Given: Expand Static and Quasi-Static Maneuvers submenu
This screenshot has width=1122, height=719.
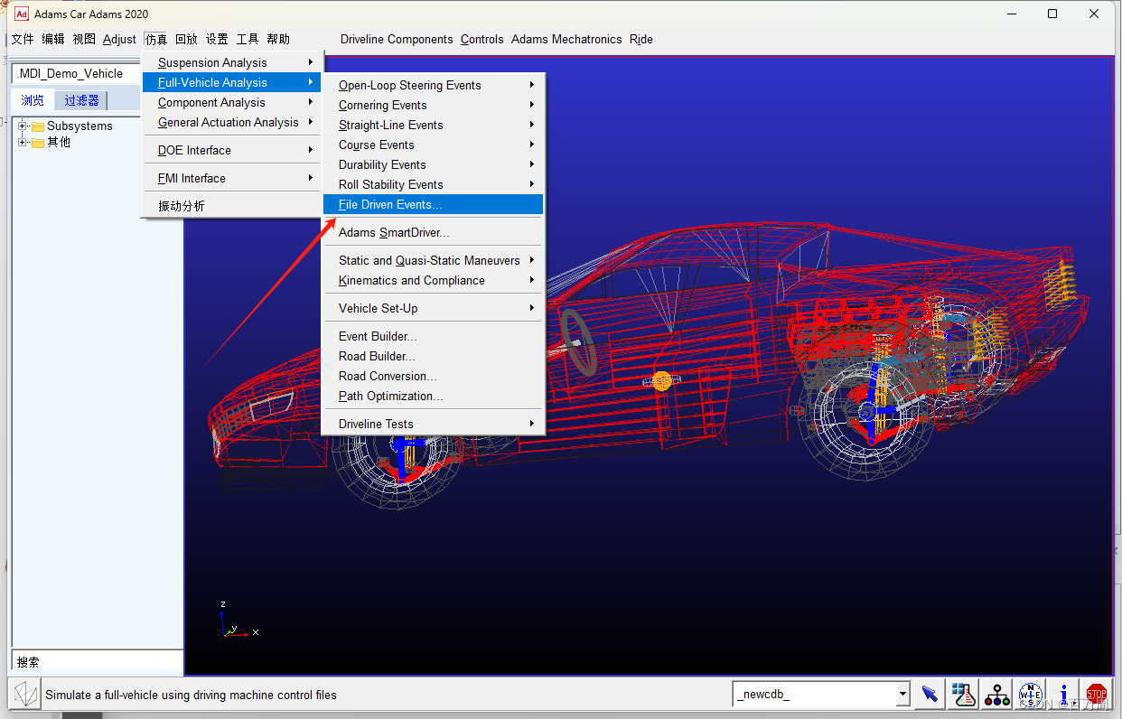Looking at the screenshot, I should [x=434, y=260].
